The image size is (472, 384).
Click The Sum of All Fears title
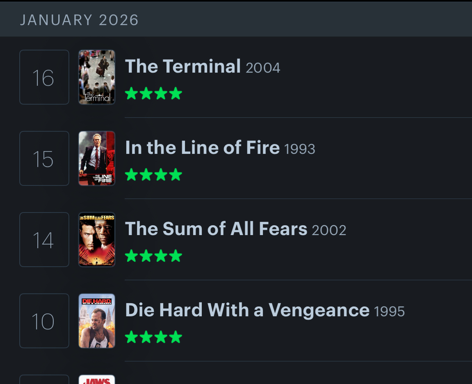tap(216, 229)
